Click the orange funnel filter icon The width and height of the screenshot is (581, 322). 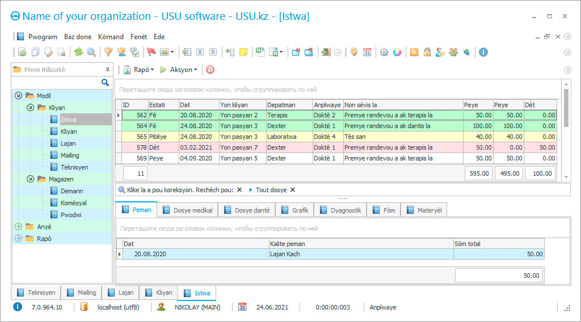[108, 52]
